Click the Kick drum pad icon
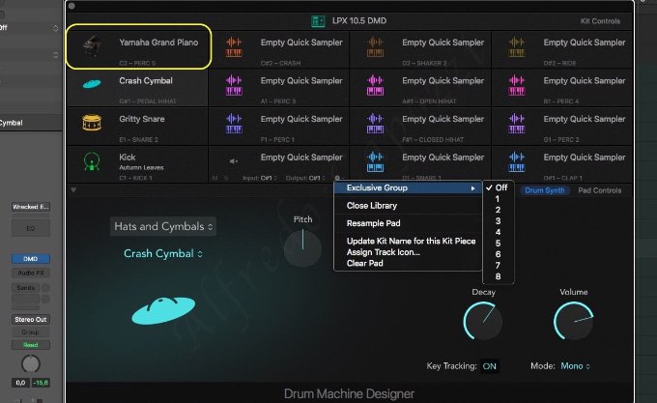Image resolution: width=657 pixels, height=403 pixels. point(92,160)
